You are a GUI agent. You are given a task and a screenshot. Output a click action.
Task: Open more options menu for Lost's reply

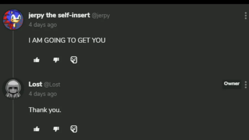(245, 84)
